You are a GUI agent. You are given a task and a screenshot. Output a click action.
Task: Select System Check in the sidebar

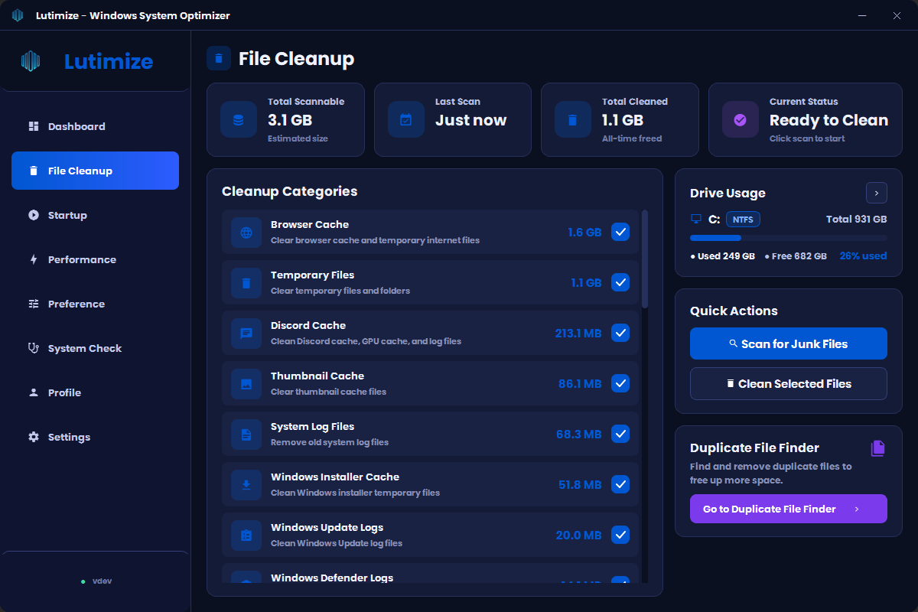tap(95, 348)
